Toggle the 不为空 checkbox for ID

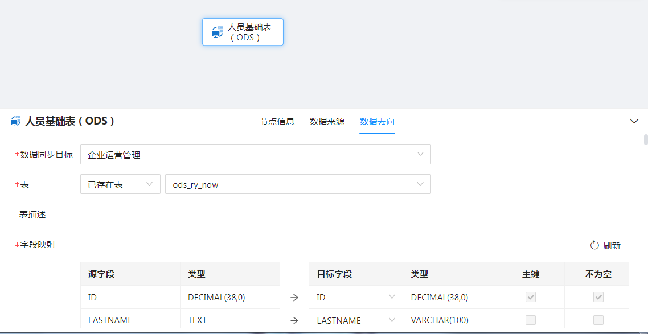coord(598,297)
